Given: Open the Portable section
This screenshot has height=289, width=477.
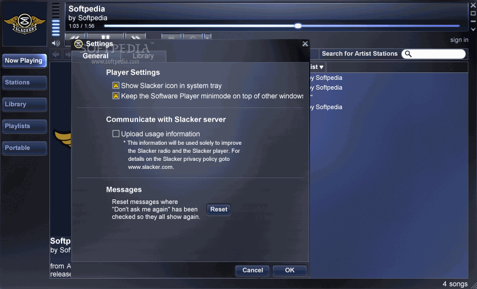Looking at the screenshot, I should click(x=24, y=148).
